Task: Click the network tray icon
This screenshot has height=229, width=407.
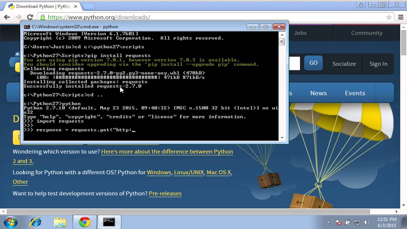Action: tap(357, 222)
